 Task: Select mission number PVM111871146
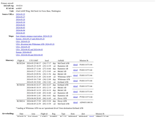[x=86, y=97]
